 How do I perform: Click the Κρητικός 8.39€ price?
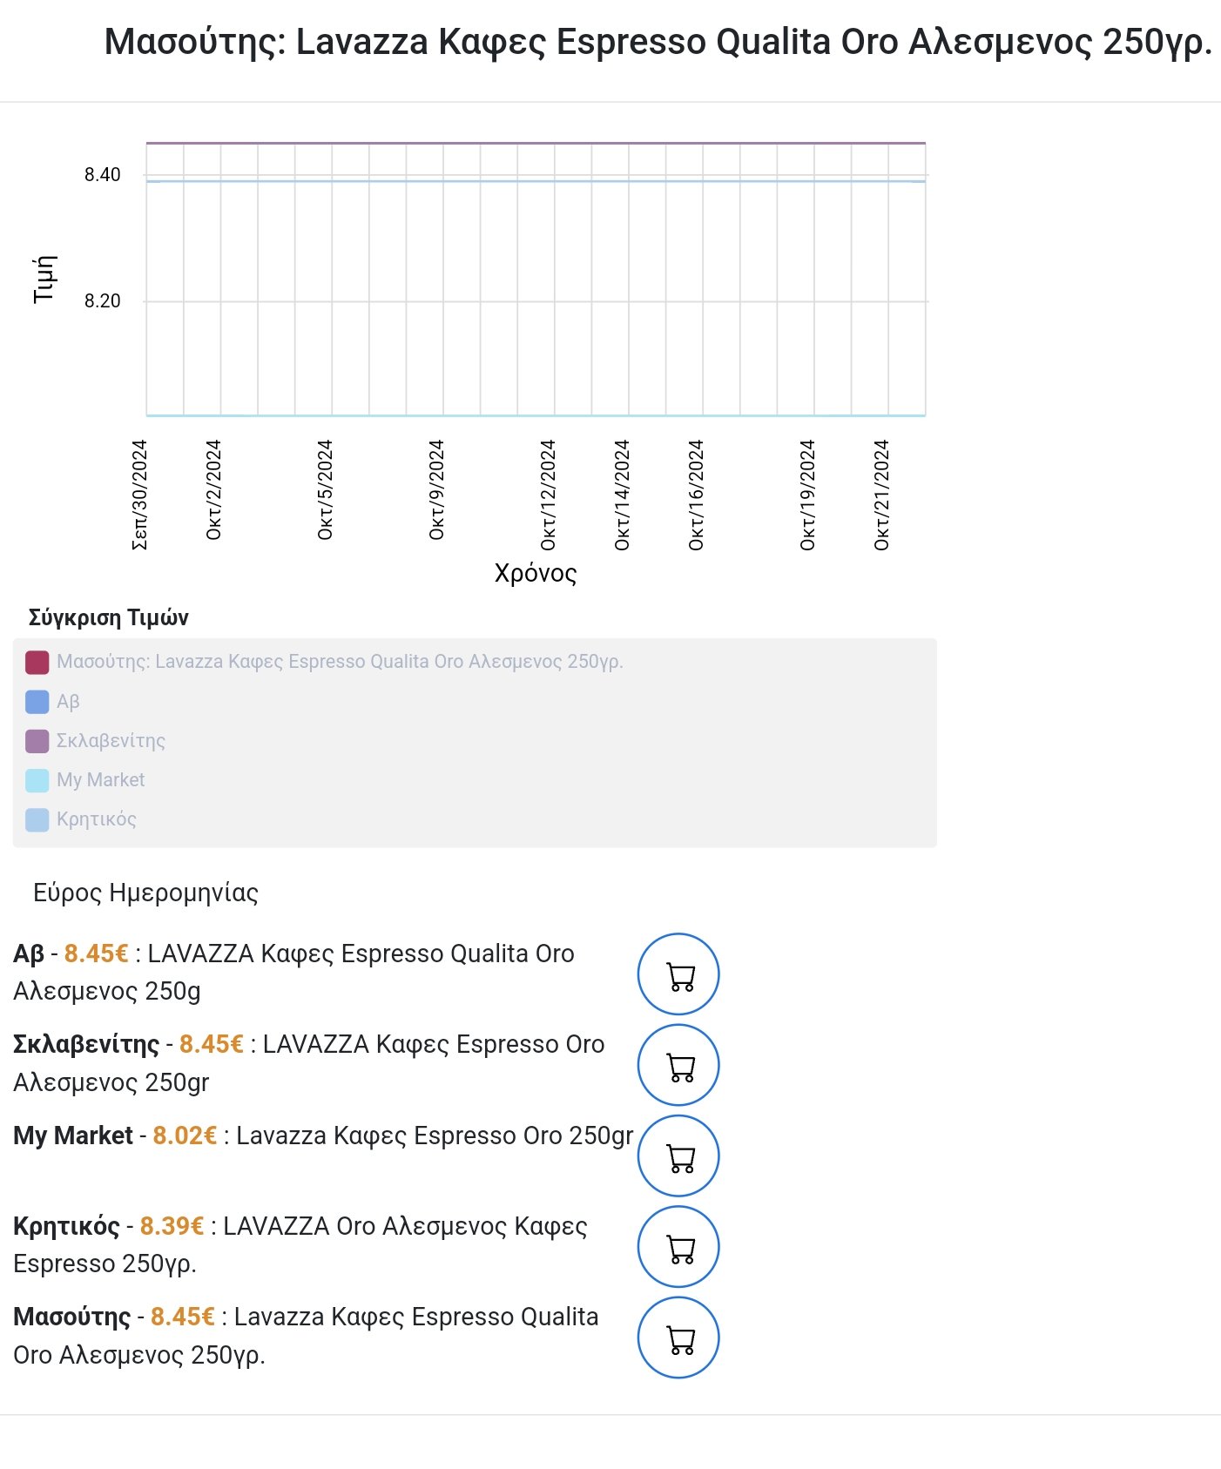click(x=172, y=1226)
